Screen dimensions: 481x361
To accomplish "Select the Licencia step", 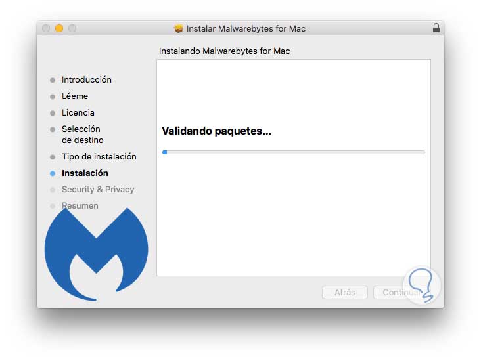I will pos(78,112).
